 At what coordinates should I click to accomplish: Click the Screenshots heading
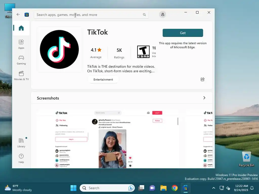(x=48, y=98)
